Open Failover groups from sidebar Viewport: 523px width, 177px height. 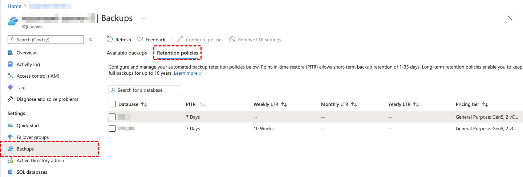tap(33, 137)
